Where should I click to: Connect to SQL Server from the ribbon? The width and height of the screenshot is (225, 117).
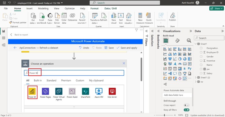[x=57, y=19]
